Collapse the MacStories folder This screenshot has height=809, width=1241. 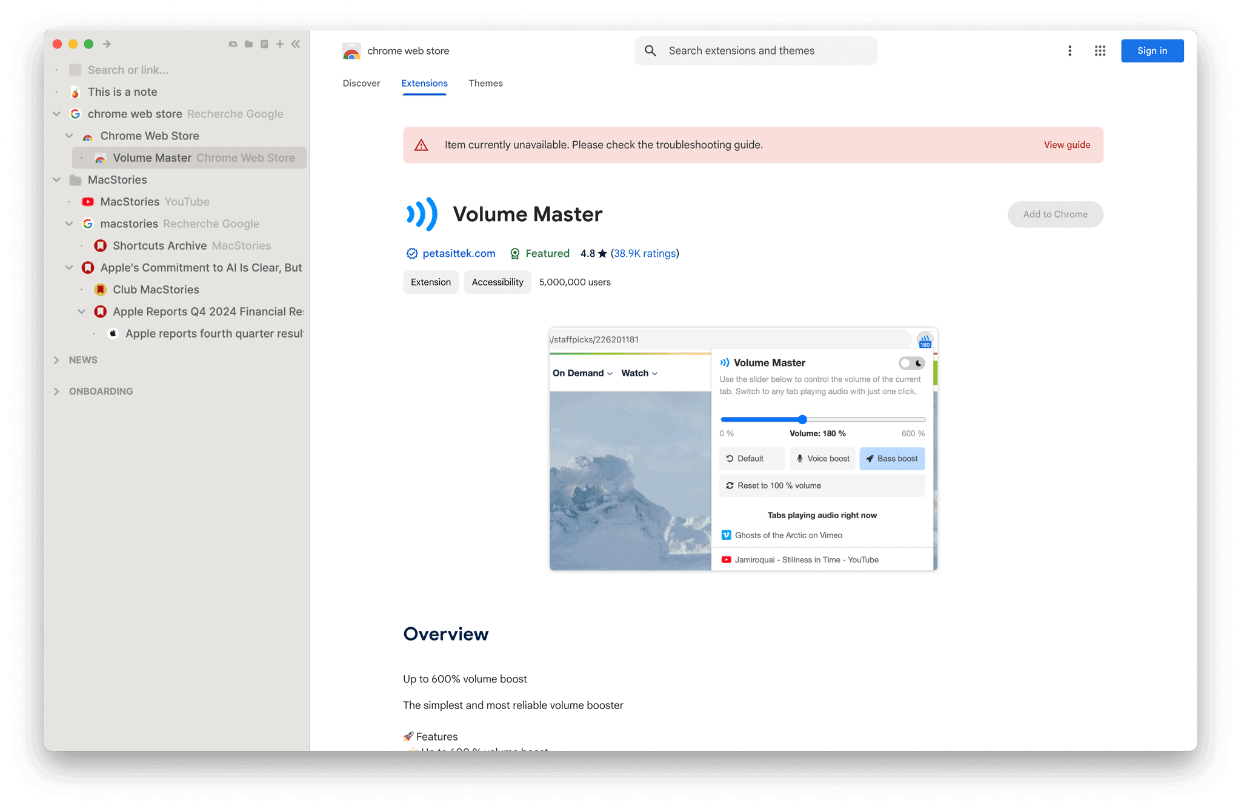[x=56, y=179]
